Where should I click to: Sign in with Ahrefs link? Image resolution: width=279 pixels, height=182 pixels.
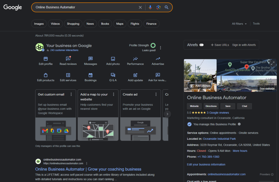point(244,45)
